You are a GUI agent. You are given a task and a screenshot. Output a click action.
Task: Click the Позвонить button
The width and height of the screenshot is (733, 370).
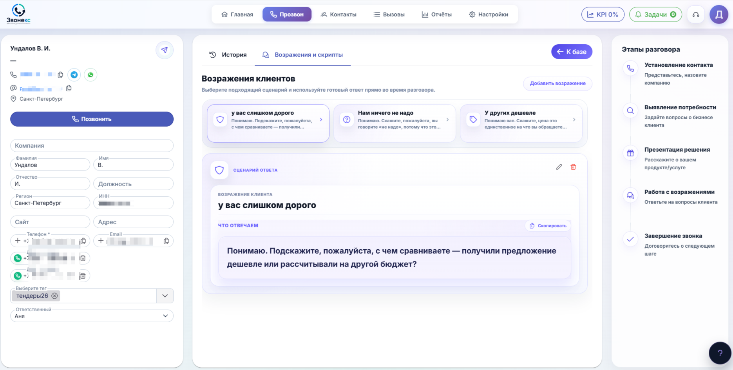pyautogui.click(x=92, y=119)
